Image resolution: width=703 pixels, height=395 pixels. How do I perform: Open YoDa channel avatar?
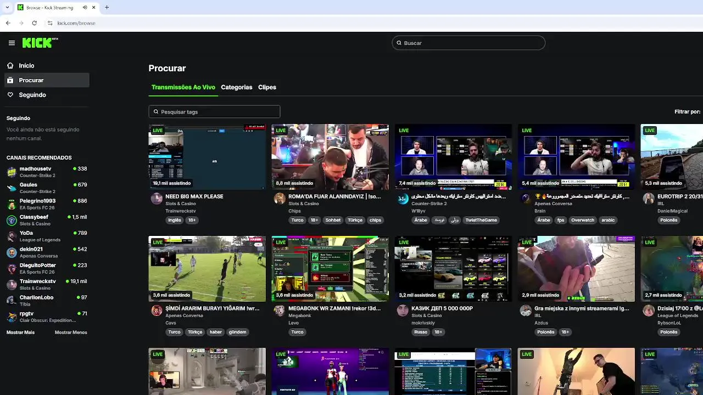point(12,236)
